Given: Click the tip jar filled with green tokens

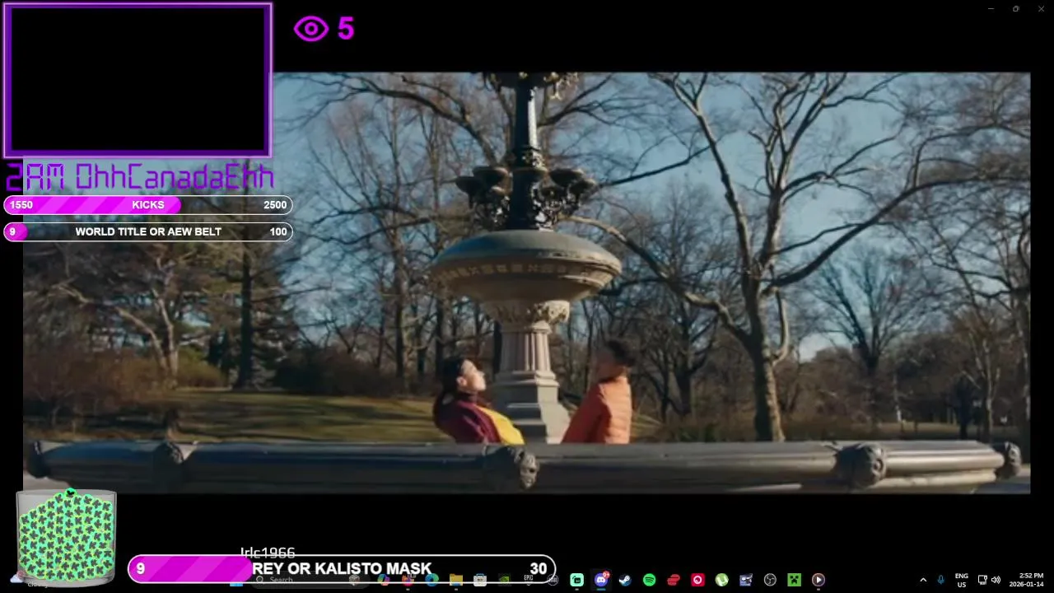Looking at the screenshot, I should click(x=66, y=538).
